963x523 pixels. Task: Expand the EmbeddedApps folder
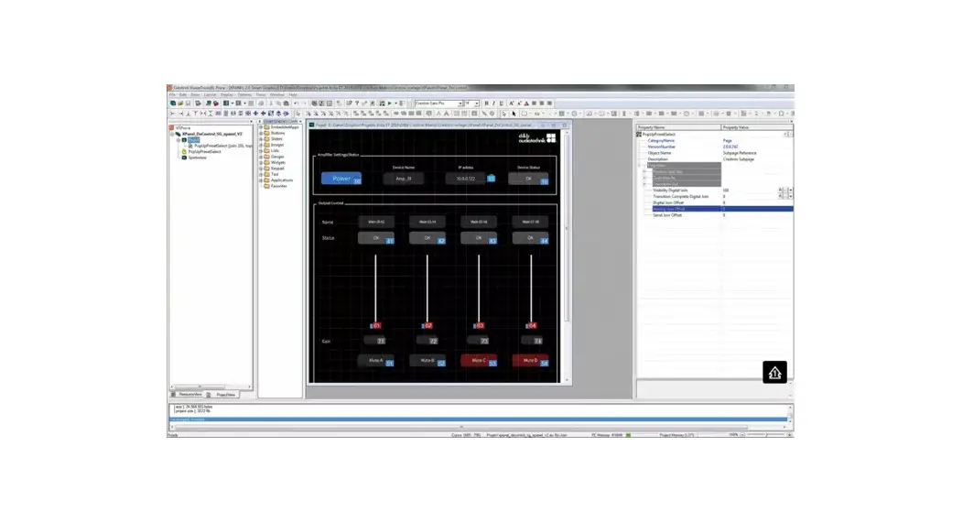(x=261, y=127)
